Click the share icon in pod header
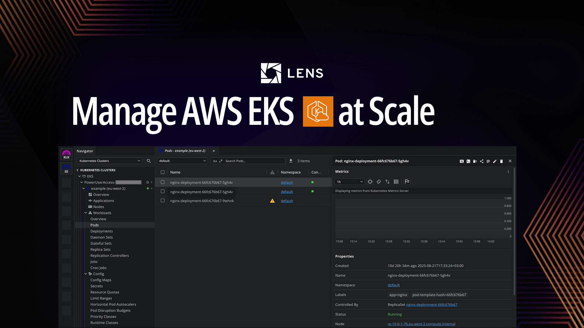 (x=481, y=161)
